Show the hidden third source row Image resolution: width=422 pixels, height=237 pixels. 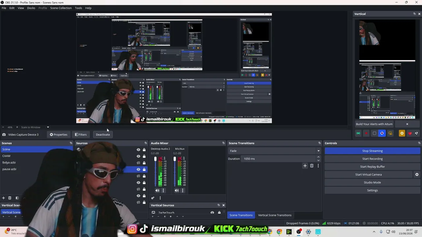pos(138,163)
